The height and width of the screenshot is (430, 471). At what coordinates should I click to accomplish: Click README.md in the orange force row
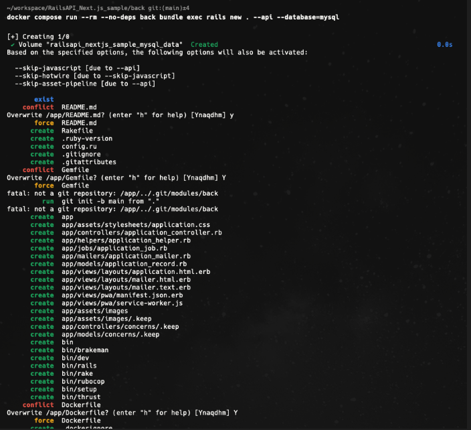click(x=80, y=123)
